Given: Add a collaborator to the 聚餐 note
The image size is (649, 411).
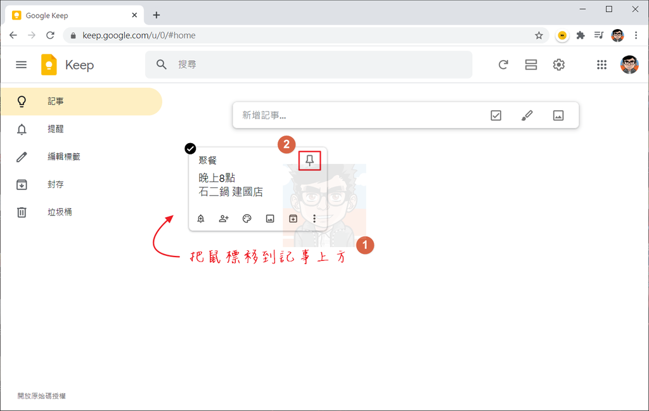Looking at the screenshot, I should coord(224,218).
